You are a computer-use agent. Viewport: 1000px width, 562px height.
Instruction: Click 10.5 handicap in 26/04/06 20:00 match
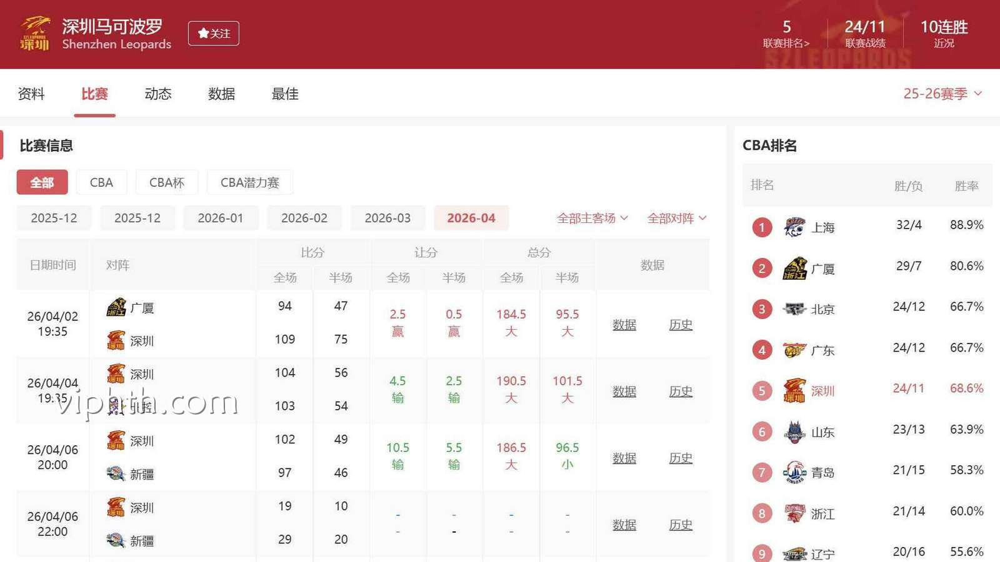397,448
